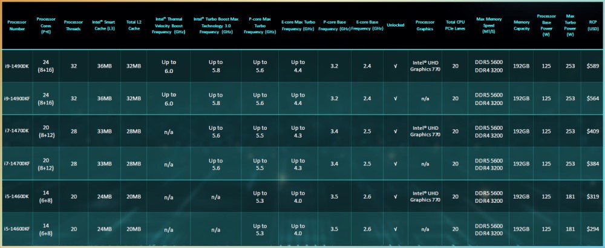Click Intel UHD Graphics 770 in i7-14700K row
The image size is (605, 248).
point(425,131)
